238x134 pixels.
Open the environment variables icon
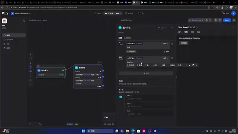(216, 20)
